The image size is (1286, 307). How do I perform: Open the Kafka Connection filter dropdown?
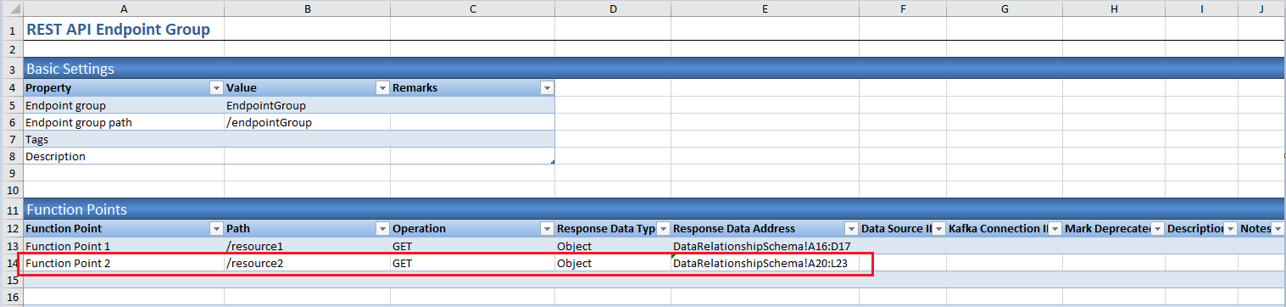click(1055, 229)
